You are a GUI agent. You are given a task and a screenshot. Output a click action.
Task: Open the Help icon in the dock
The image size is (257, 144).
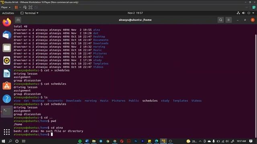(7, 99)
